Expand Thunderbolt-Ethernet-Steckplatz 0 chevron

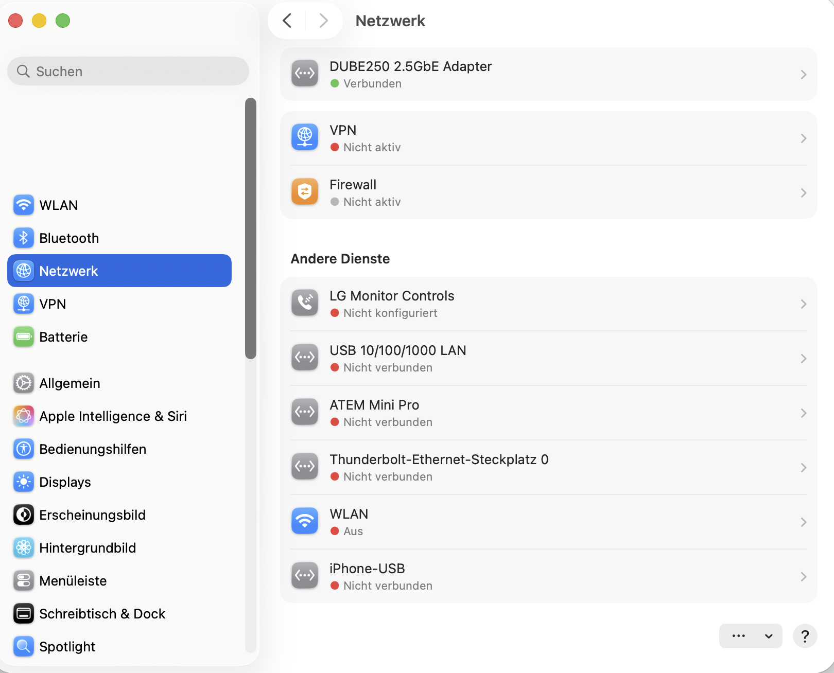(x=803, y=468)
